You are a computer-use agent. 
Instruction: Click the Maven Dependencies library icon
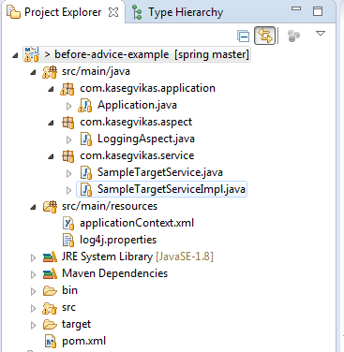point(50,274)
